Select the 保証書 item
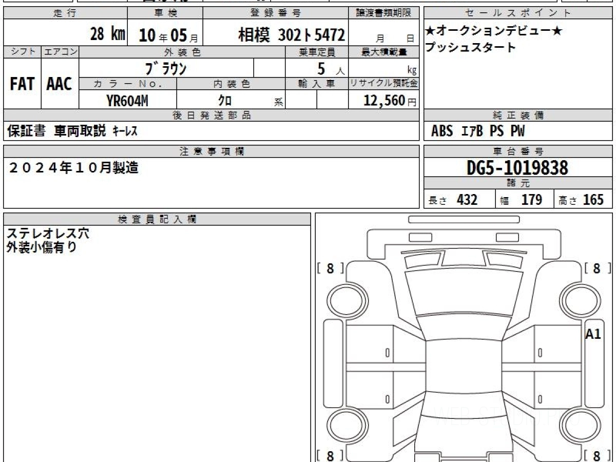 26,131
